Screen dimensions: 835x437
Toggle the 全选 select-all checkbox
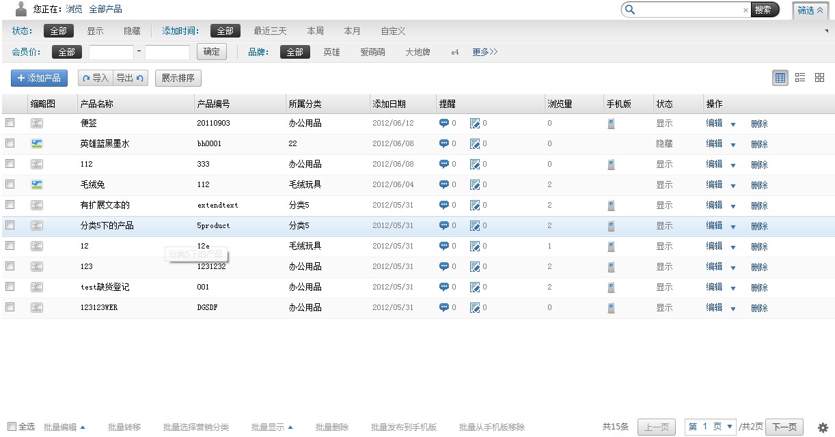pyautogui.click(x=12, y=426)
